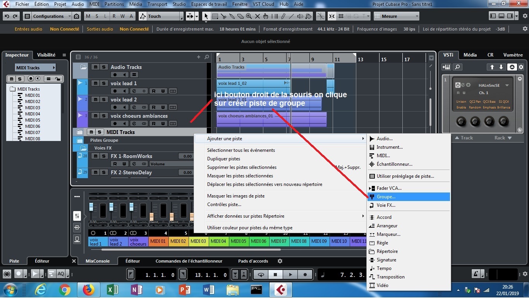Click Dupliquer pistes in the context menu

point(223,159)
